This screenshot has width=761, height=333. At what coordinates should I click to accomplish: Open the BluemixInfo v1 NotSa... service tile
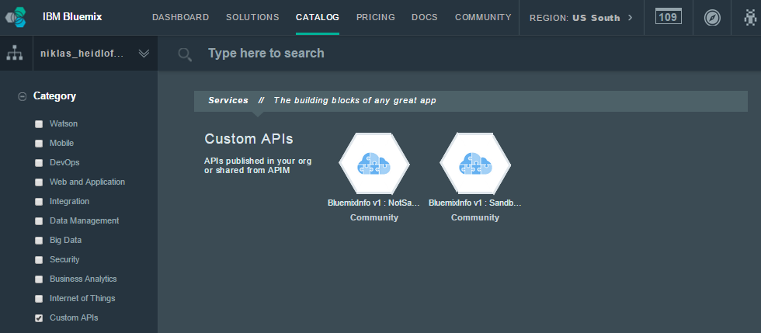click(x=374, y=178)
